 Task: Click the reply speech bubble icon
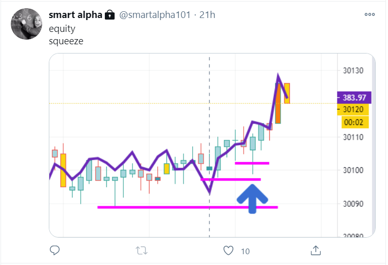[x=56, y=251]
